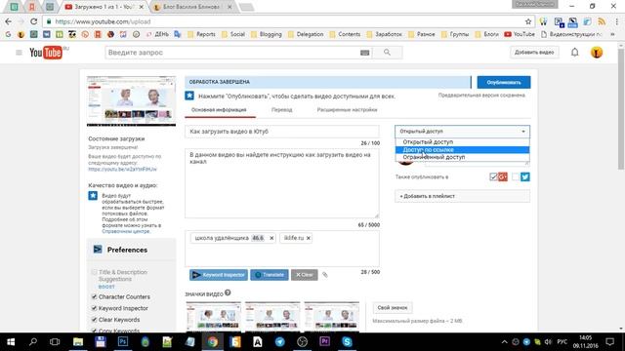
Task: Switch to Блог Василия Блинова browser tab
Action: pos(191,7)
